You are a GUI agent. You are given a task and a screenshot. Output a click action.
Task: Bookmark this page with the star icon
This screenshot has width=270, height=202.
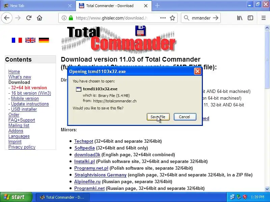pyautogui.click(x=172, y=18)
